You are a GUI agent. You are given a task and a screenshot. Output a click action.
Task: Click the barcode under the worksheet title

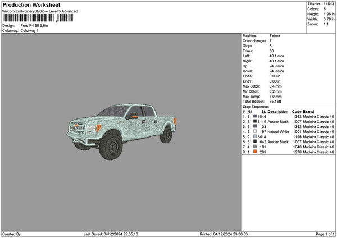coord(39,18)
